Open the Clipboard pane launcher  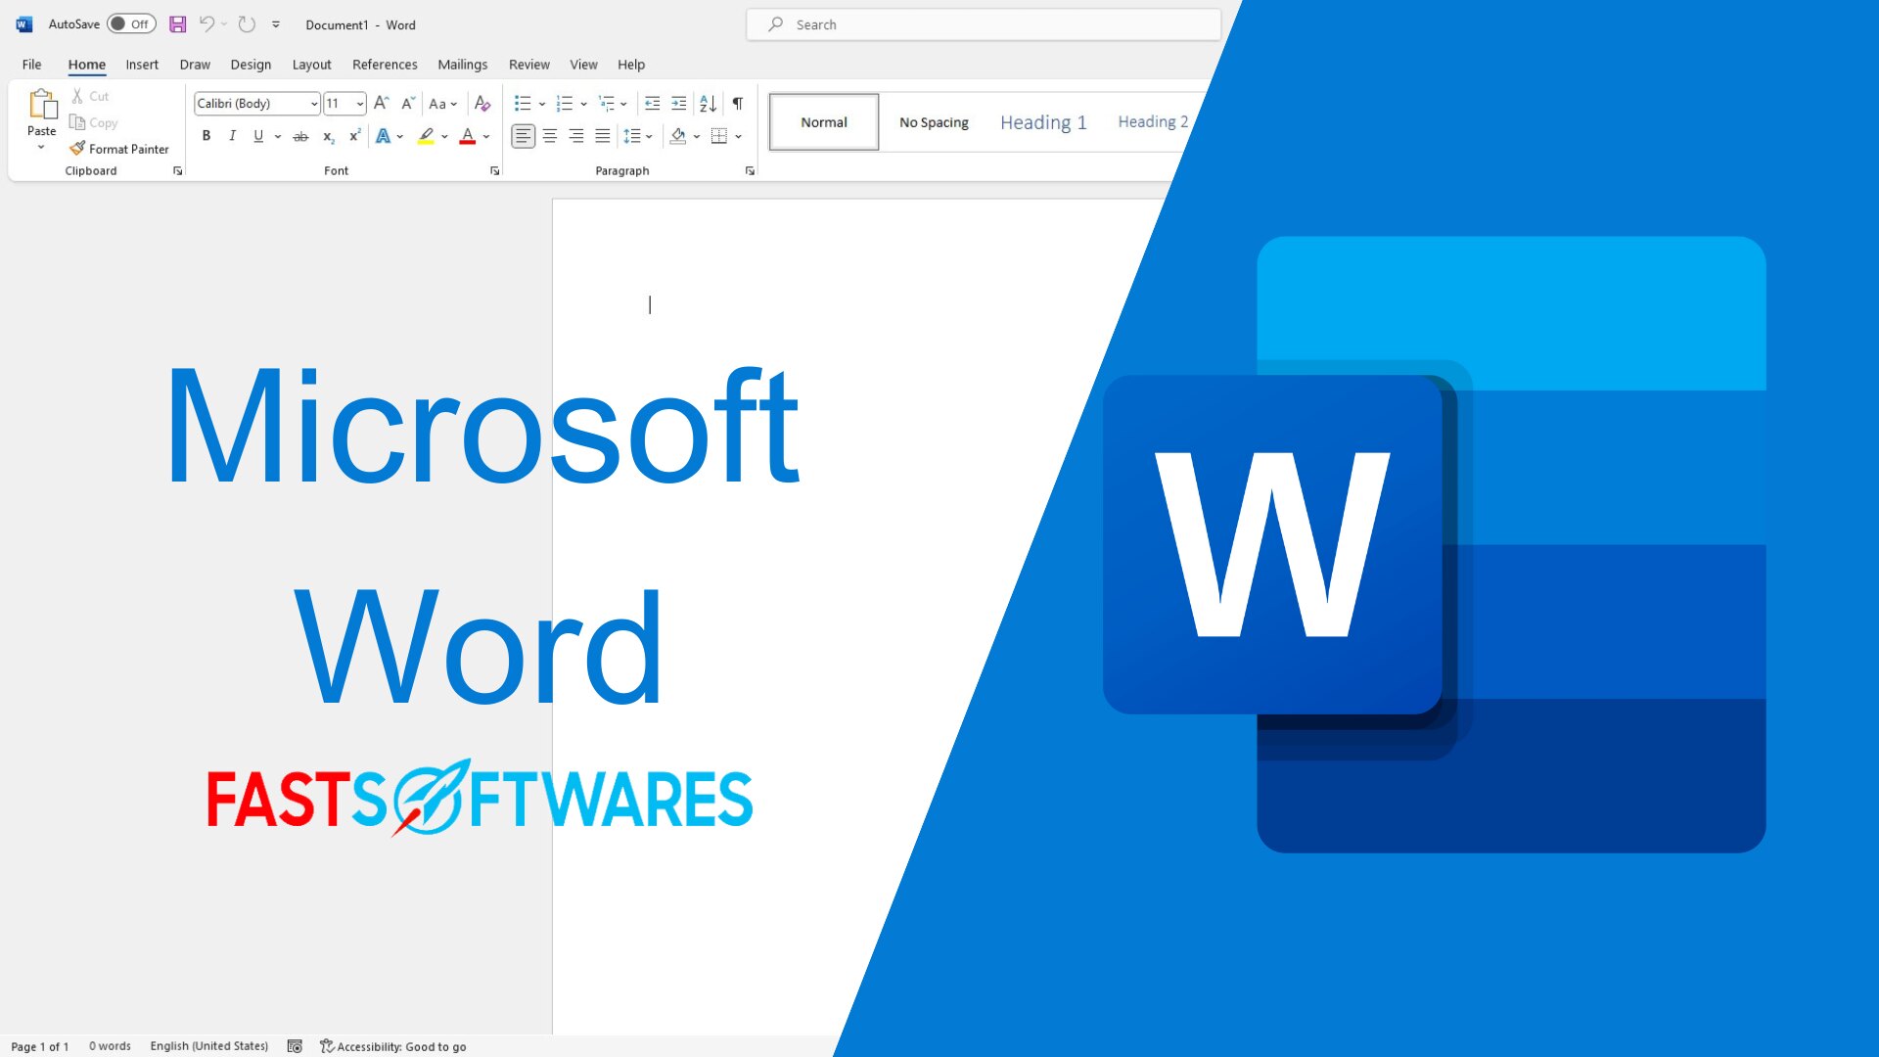click(178, 171)
